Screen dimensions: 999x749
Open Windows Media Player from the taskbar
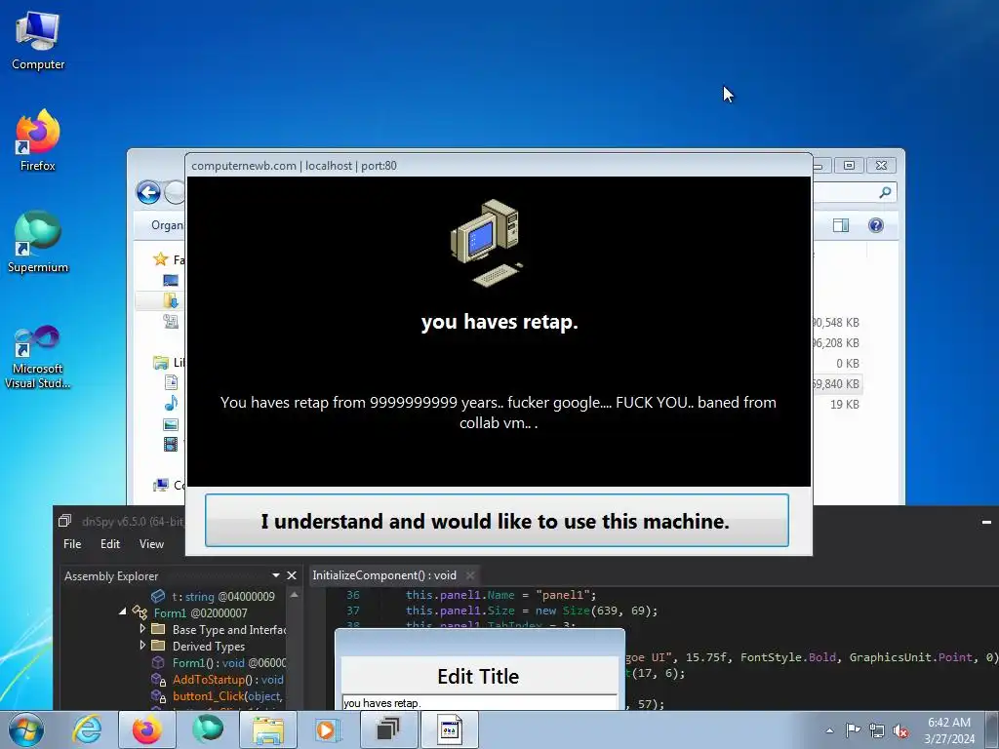[328, 729]
